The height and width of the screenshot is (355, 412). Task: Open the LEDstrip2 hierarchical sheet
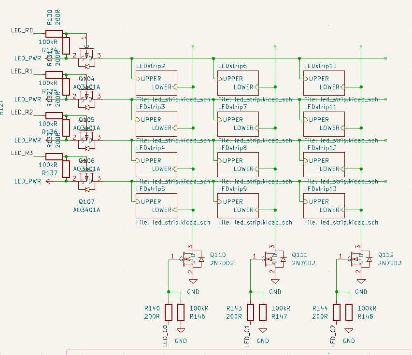tap(156, 83)
